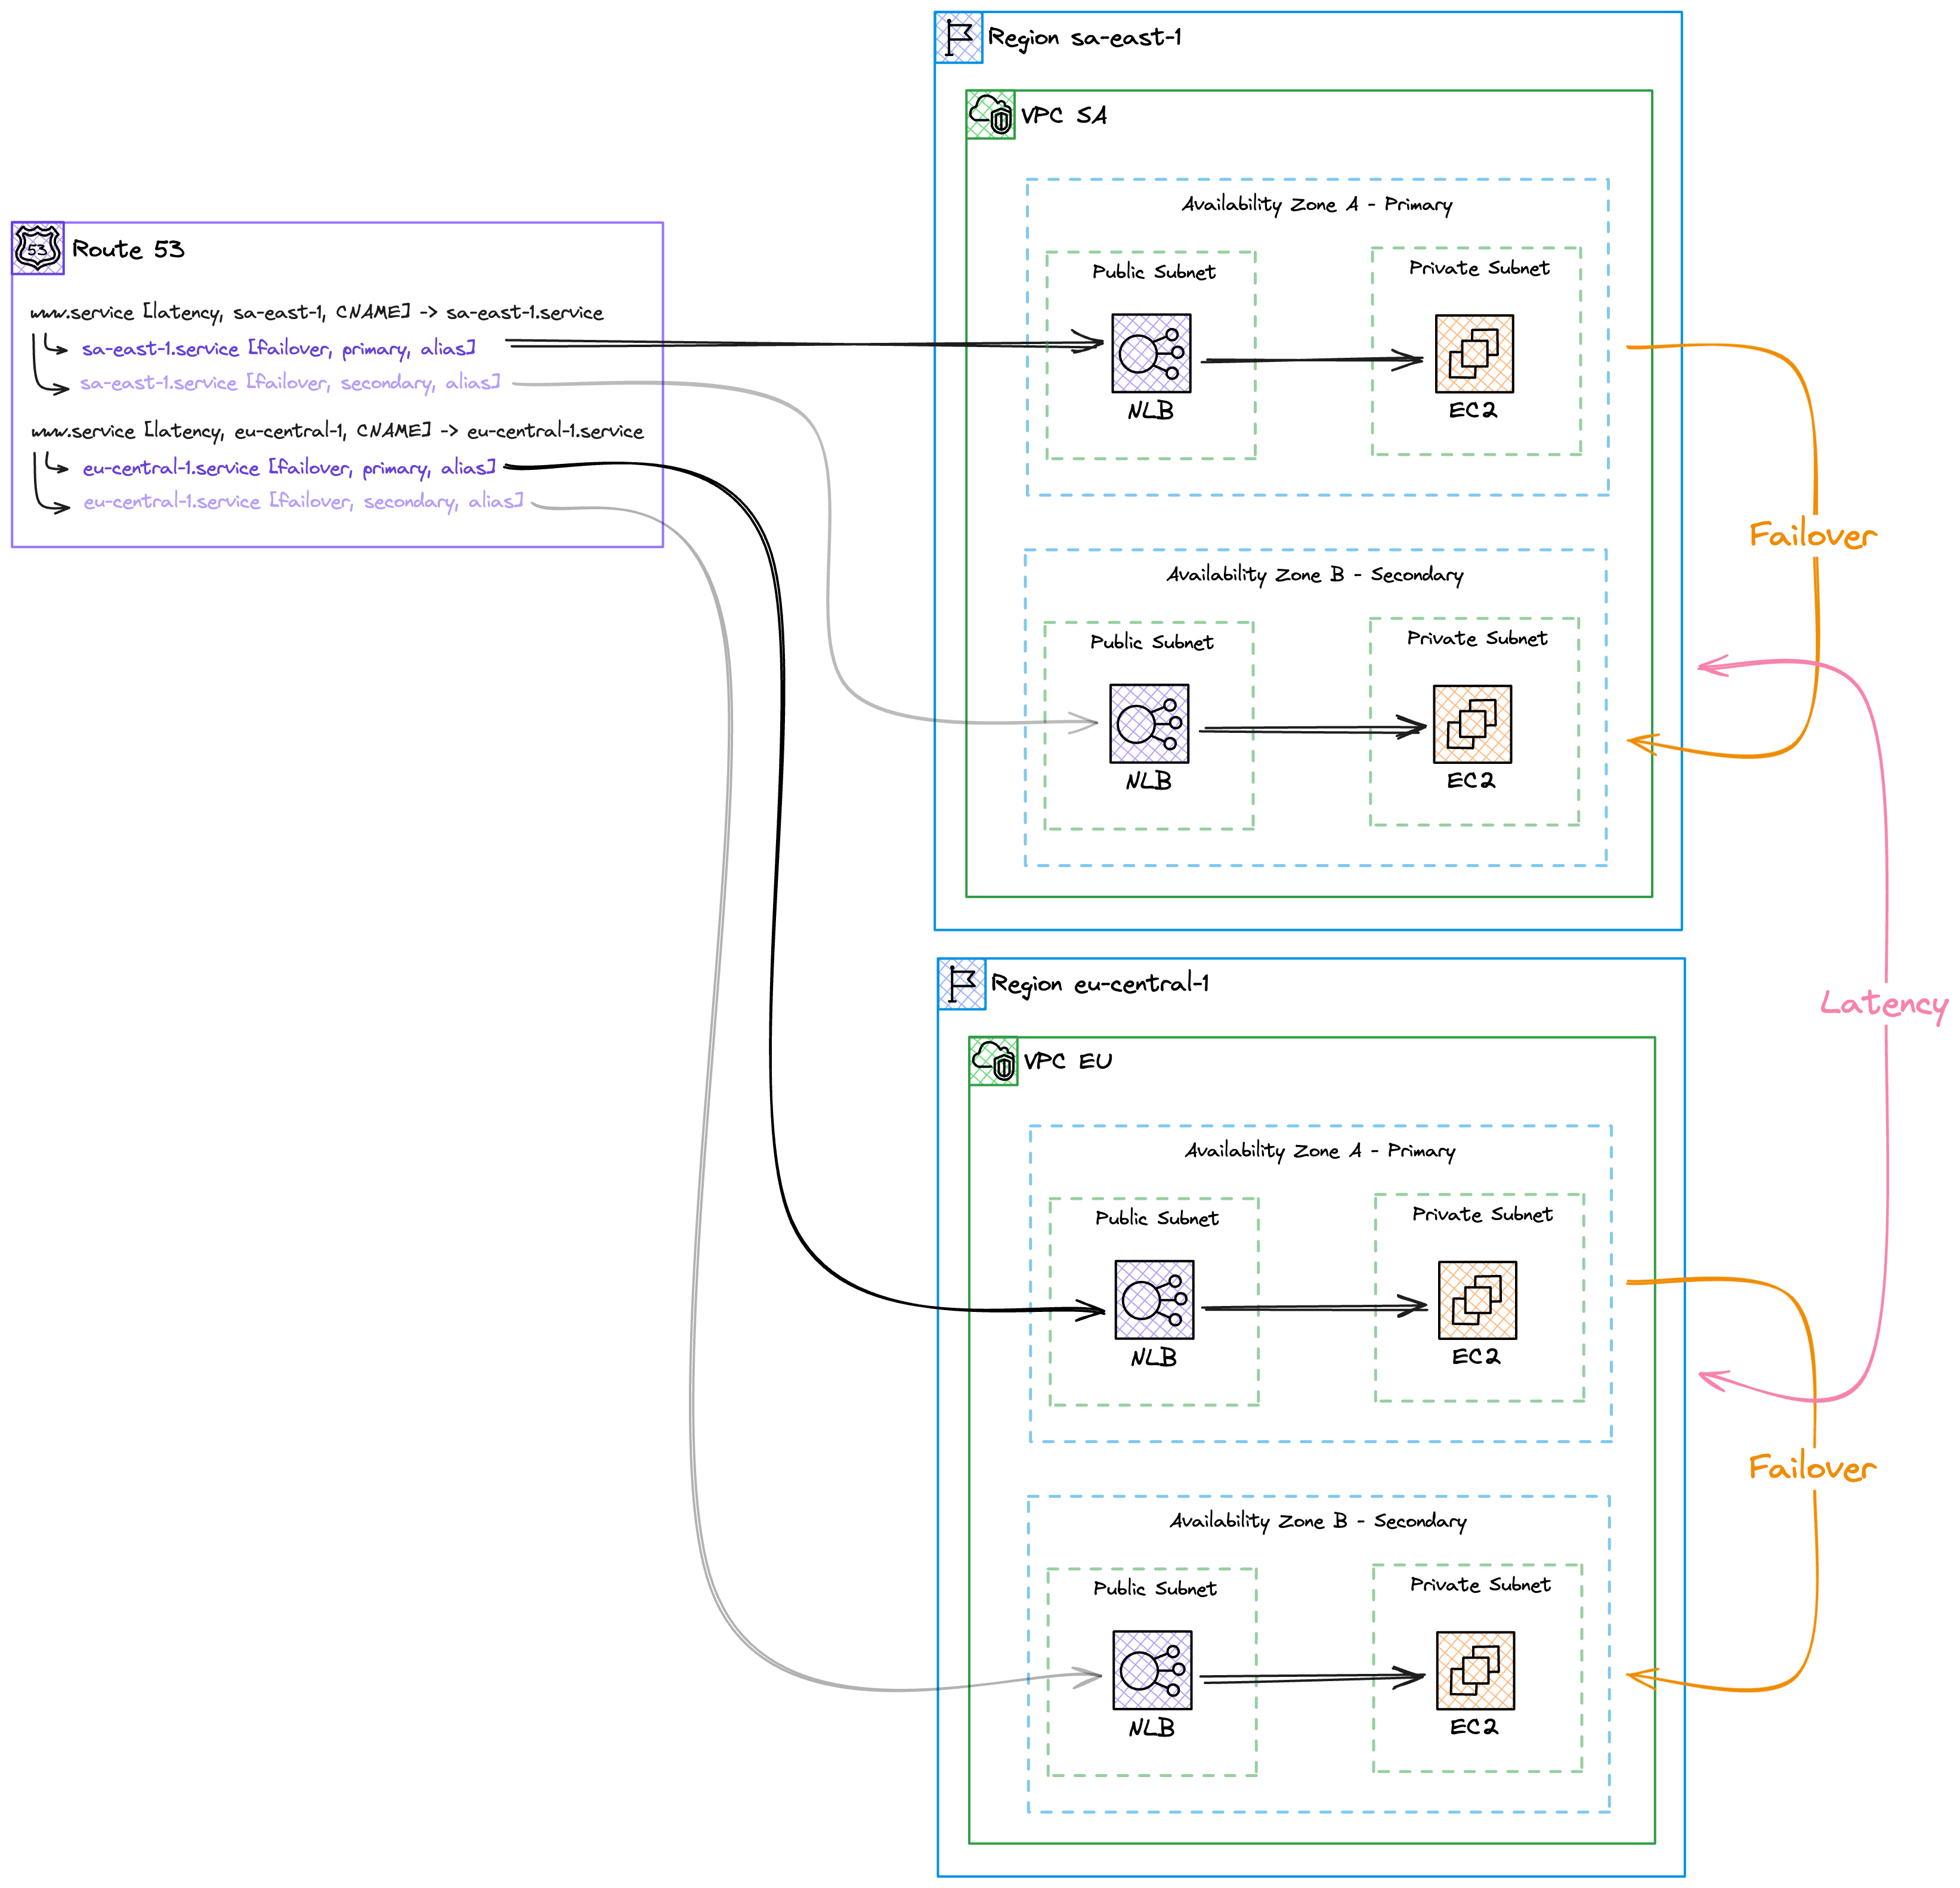
Task: Select the VPC EU cloud icon
Action: point(994,1061)
